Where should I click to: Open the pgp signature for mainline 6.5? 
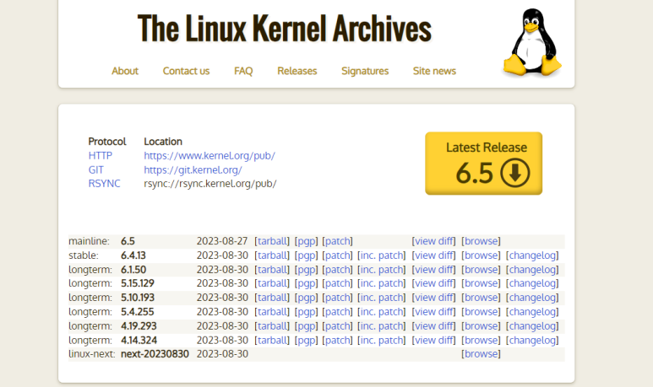(x=306, y=241)
